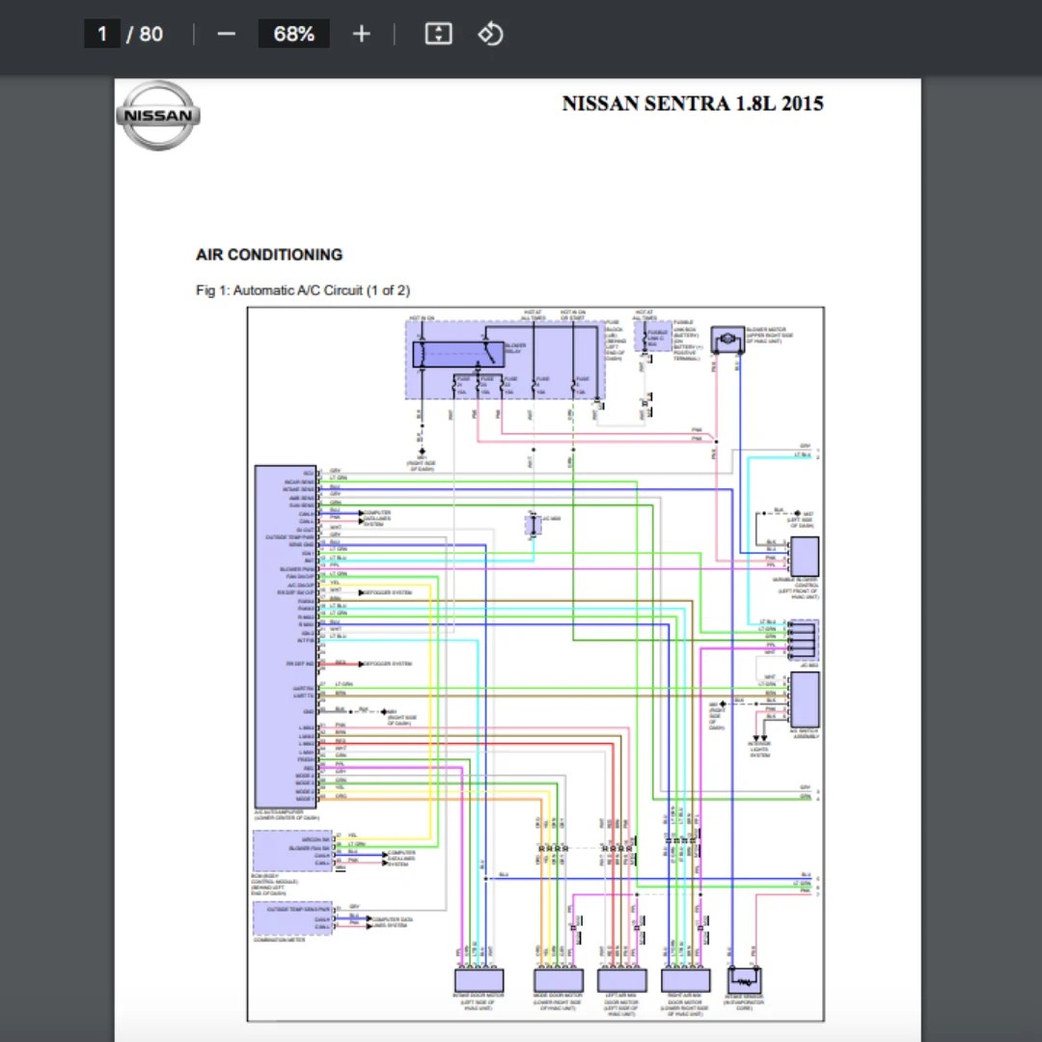
Task: Click the 68% zoom level field
Action: [293, 34]
